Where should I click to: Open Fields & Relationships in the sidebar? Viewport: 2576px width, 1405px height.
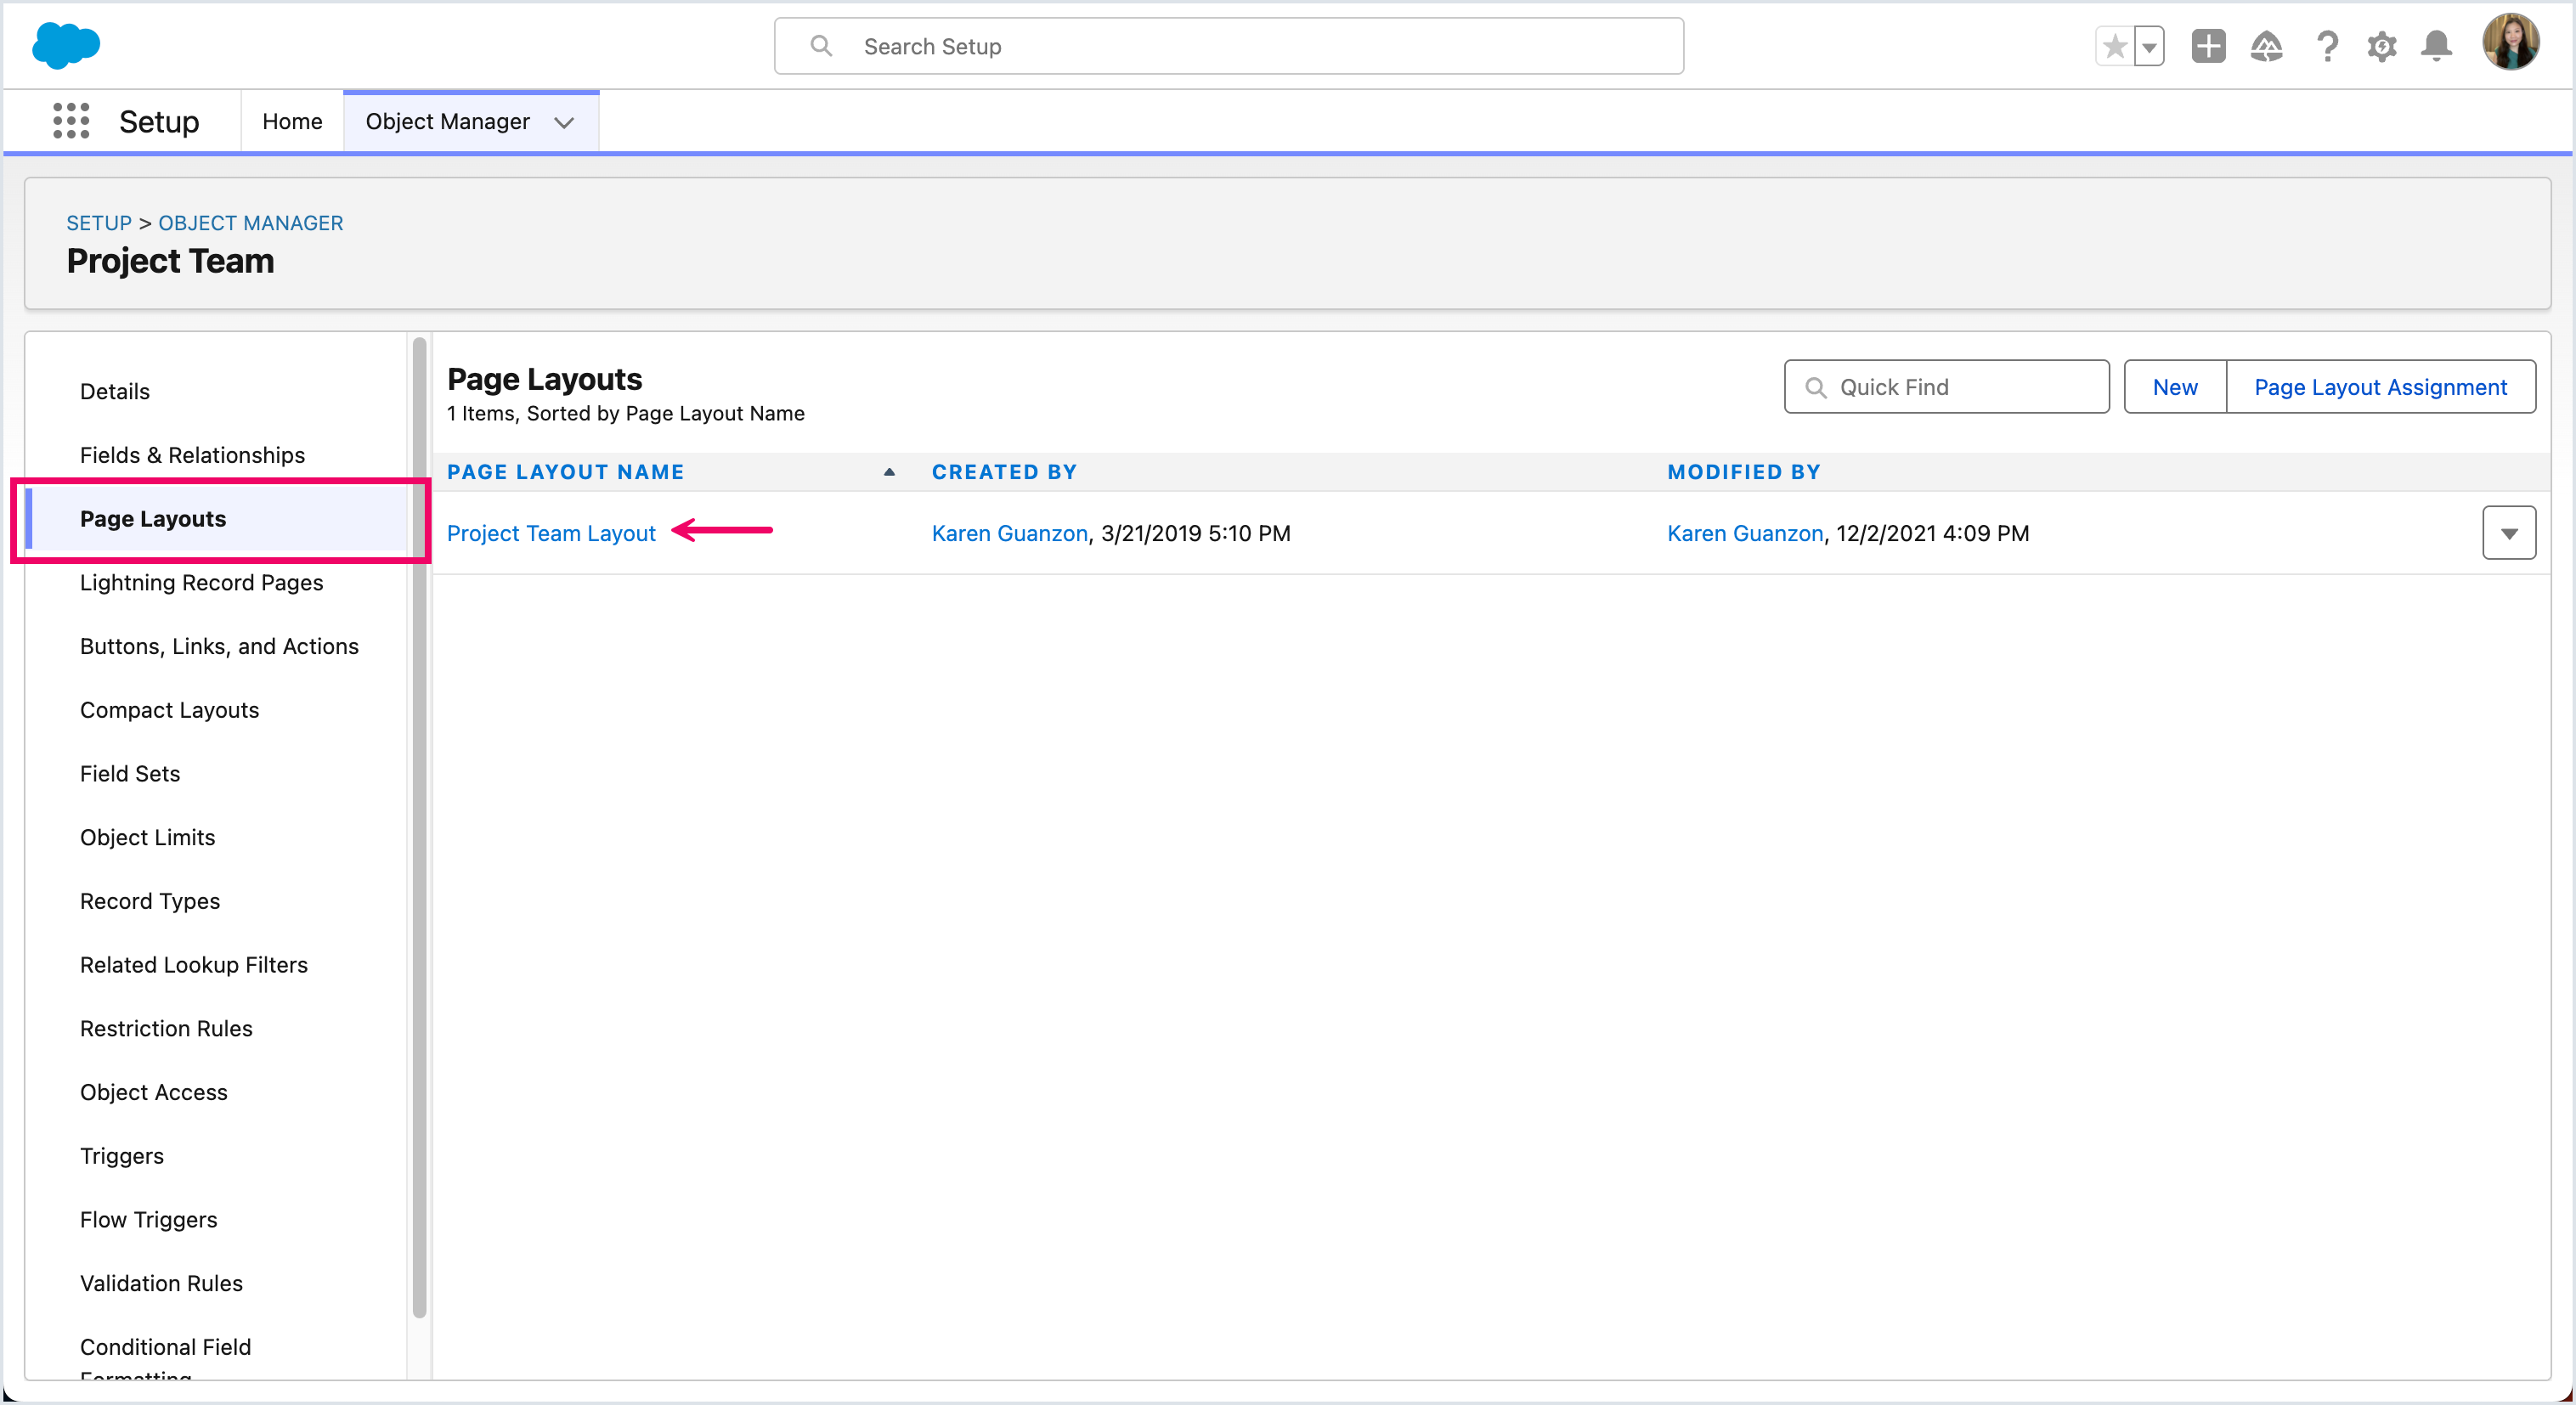[x=192, y=455]
